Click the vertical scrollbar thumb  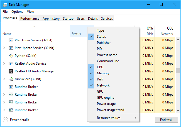pyautogui.click(x=178, y=70)
